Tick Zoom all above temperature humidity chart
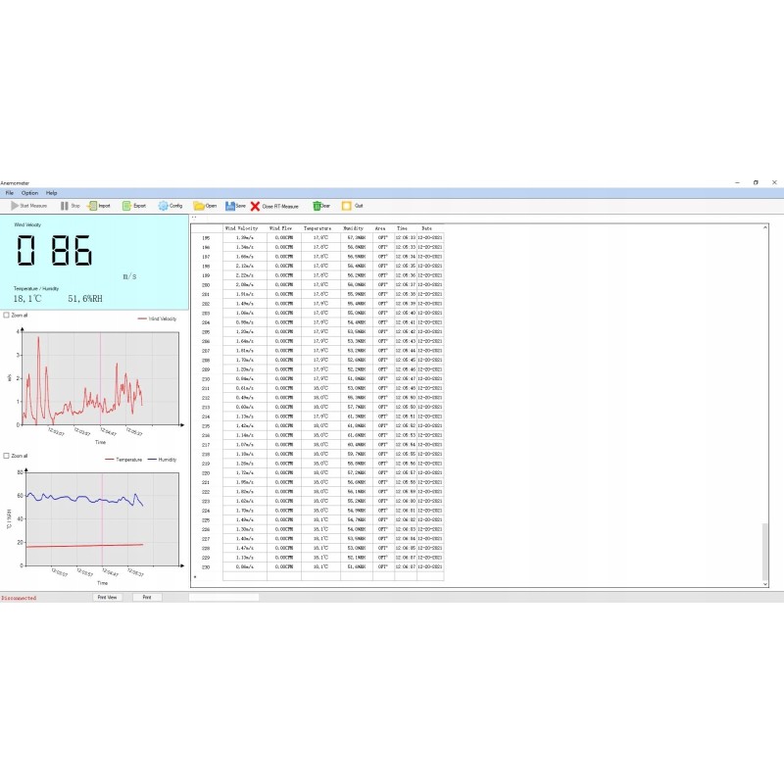 7,456
